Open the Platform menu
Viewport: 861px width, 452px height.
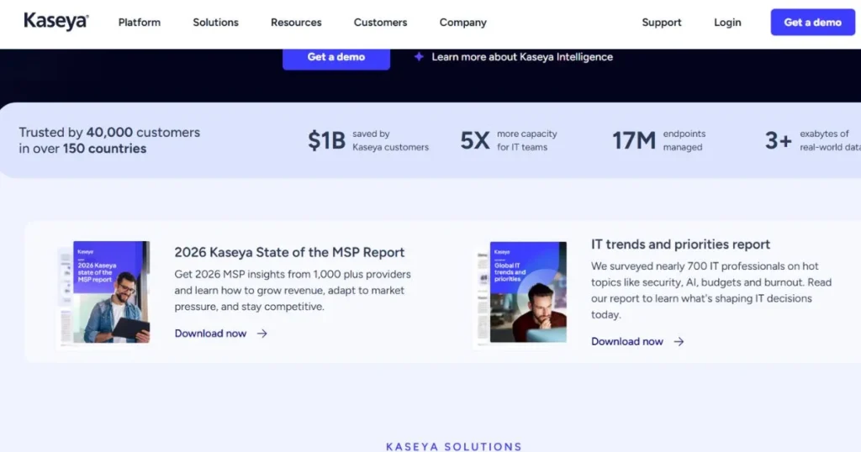click(x=140, y=23)
